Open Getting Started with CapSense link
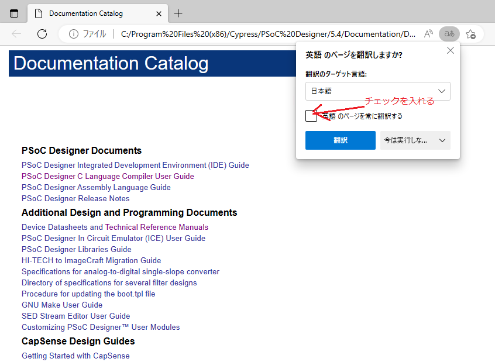Viewport: 495px width, 362px height. tap(75, 356)
